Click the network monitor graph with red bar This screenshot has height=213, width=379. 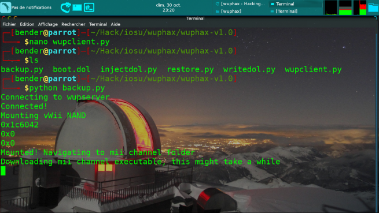pyautogui.click(x=360, y=8)
